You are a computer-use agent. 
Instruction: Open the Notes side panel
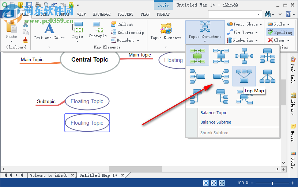click(293, 133)
